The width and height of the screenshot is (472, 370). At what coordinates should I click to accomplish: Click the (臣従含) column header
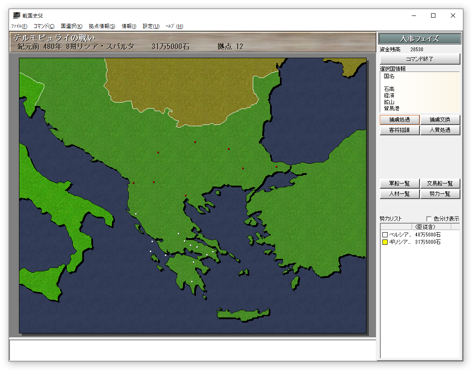tap(425, 227)
